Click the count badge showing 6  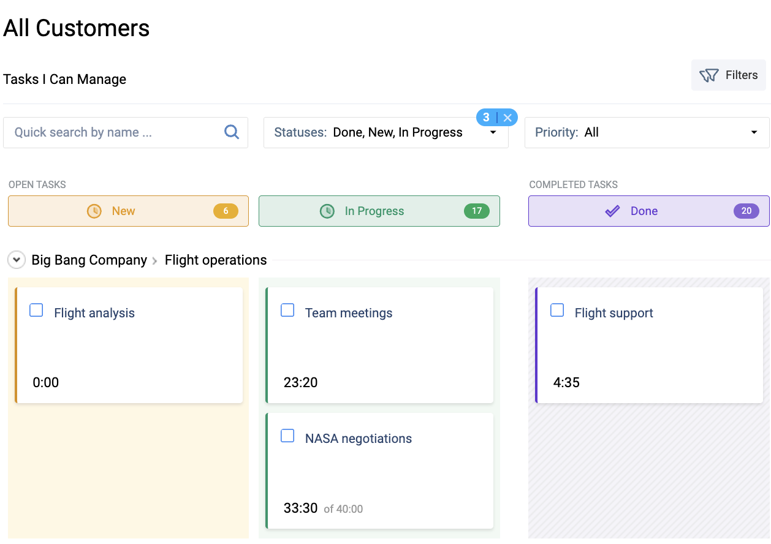point(226,211)
